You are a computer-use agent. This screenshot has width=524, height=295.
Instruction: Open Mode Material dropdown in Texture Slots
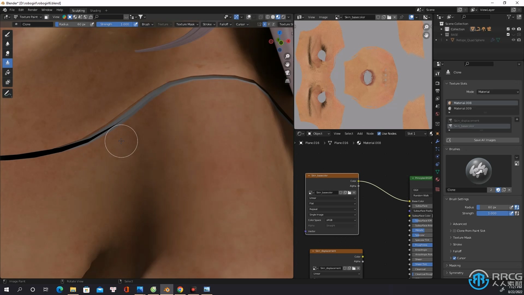(x=498, y=92)
